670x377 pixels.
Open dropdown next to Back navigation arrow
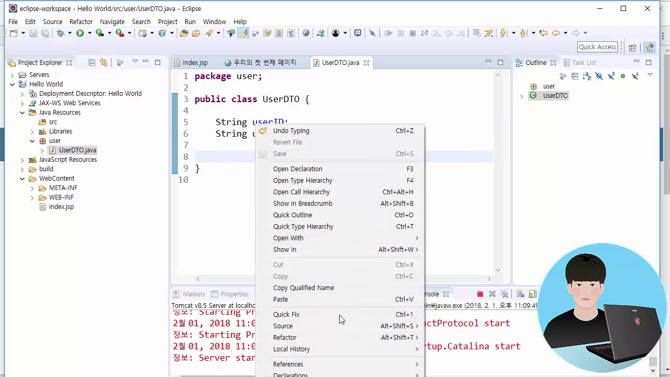click(x=565, y=33)
